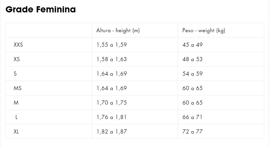This screenshot has height=148, width=271.
Task: Click the height cell 1,55 a 1,59
Action: (x=111, y=45)
